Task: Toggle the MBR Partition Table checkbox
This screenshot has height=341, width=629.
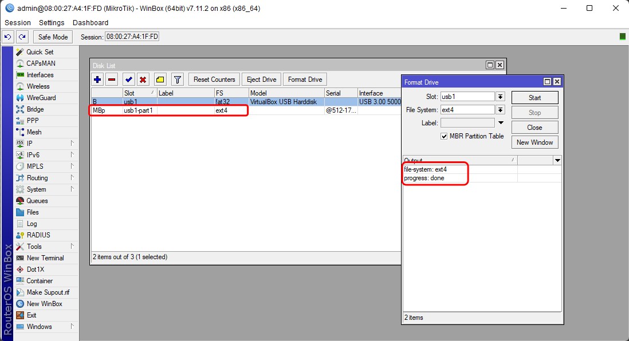Action: (x=444, y=136)
